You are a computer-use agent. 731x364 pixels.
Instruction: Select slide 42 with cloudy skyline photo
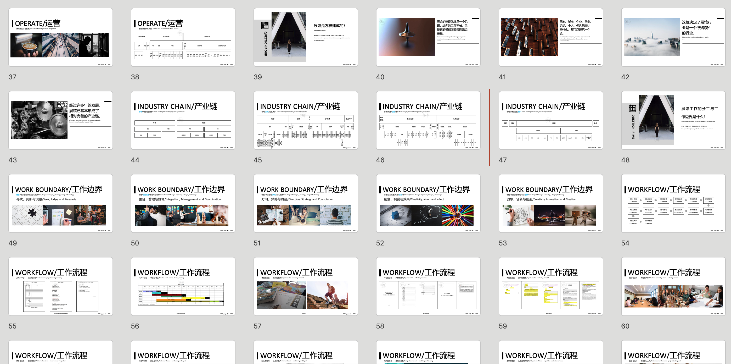coord(673,37)
